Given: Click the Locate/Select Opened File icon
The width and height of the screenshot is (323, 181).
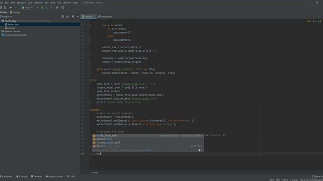Looking at the screenshot, I should coord(63,17).
